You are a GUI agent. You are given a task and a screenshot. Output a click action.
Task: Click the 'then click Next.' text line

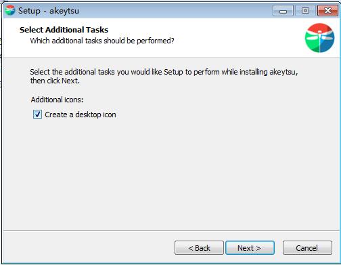click(55, 81)
